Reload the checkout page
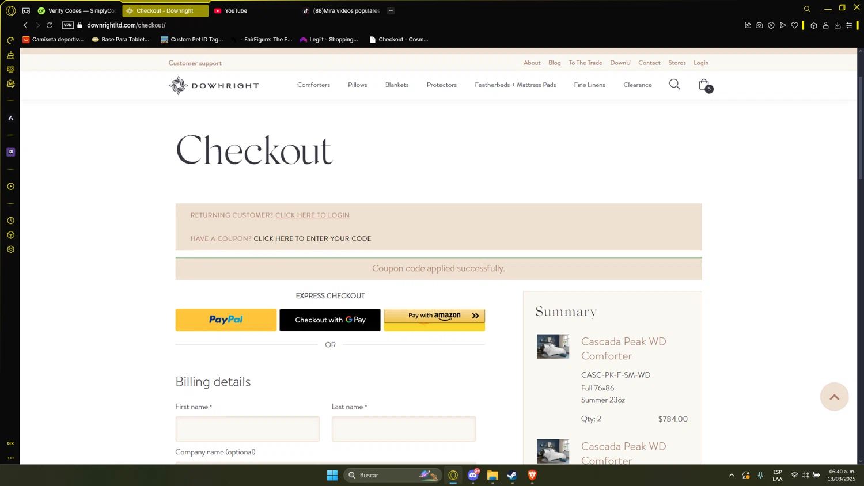This screenshot has width=864, height=486. [x=50, y=25]
